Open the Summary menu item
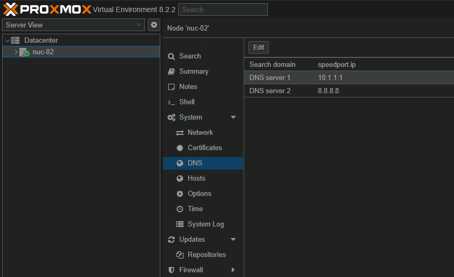454x277 pixels. tap(194, 72)
